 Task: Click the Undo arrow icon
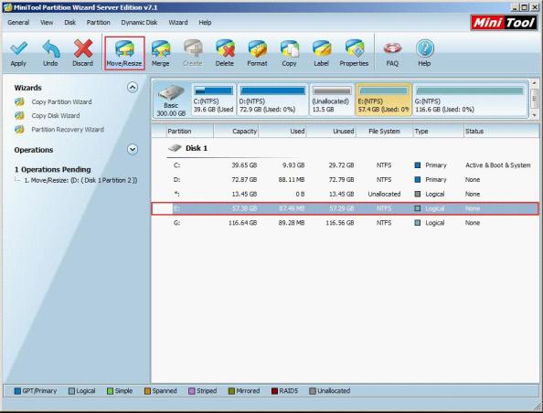click(51, 48)
